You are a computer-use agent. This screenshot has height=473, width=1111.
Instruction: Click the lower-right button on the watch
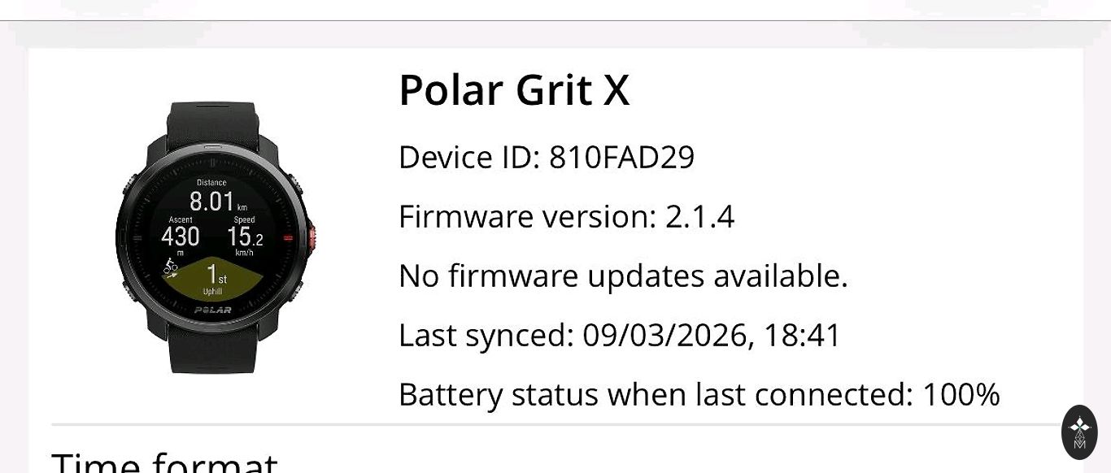pos(297,290)
